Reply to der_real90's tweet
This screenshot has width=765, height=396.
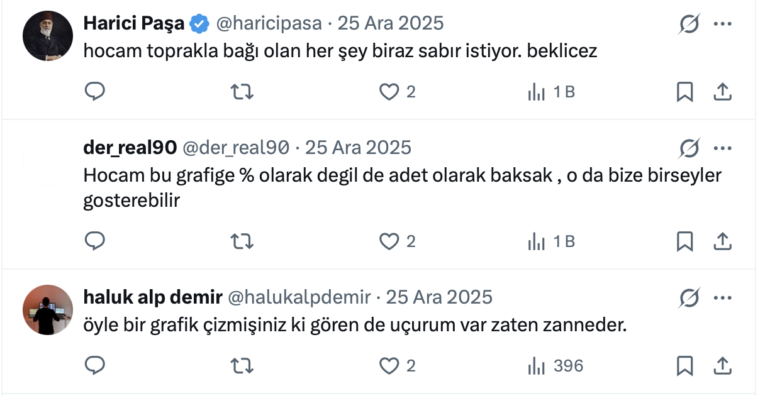94,241
